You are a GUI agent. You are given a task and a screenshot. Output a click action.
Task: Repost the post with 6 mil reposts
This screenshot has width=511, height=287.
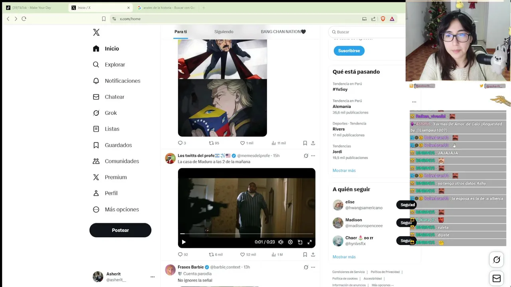coord(216,254)
